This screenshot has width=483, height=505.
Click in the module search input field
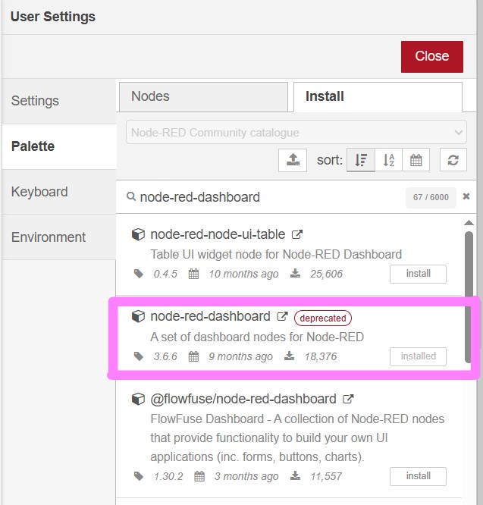pyautogui.click(x=271, y=197)
